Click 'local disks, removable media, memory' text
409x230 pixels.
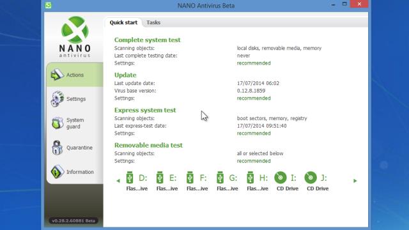coord(279,49)
